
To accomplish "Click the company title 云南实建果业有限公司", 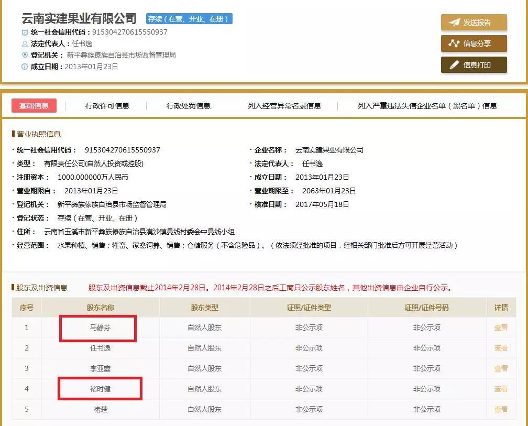I will [79, 18].
